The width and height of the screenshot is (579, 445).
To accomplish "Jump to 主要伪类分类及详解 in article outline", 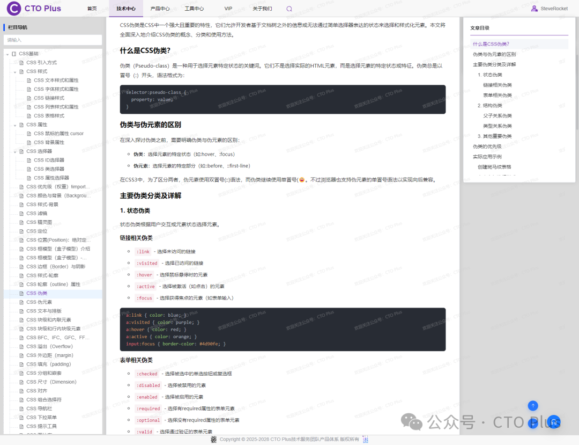I will (x=494, y=64).
